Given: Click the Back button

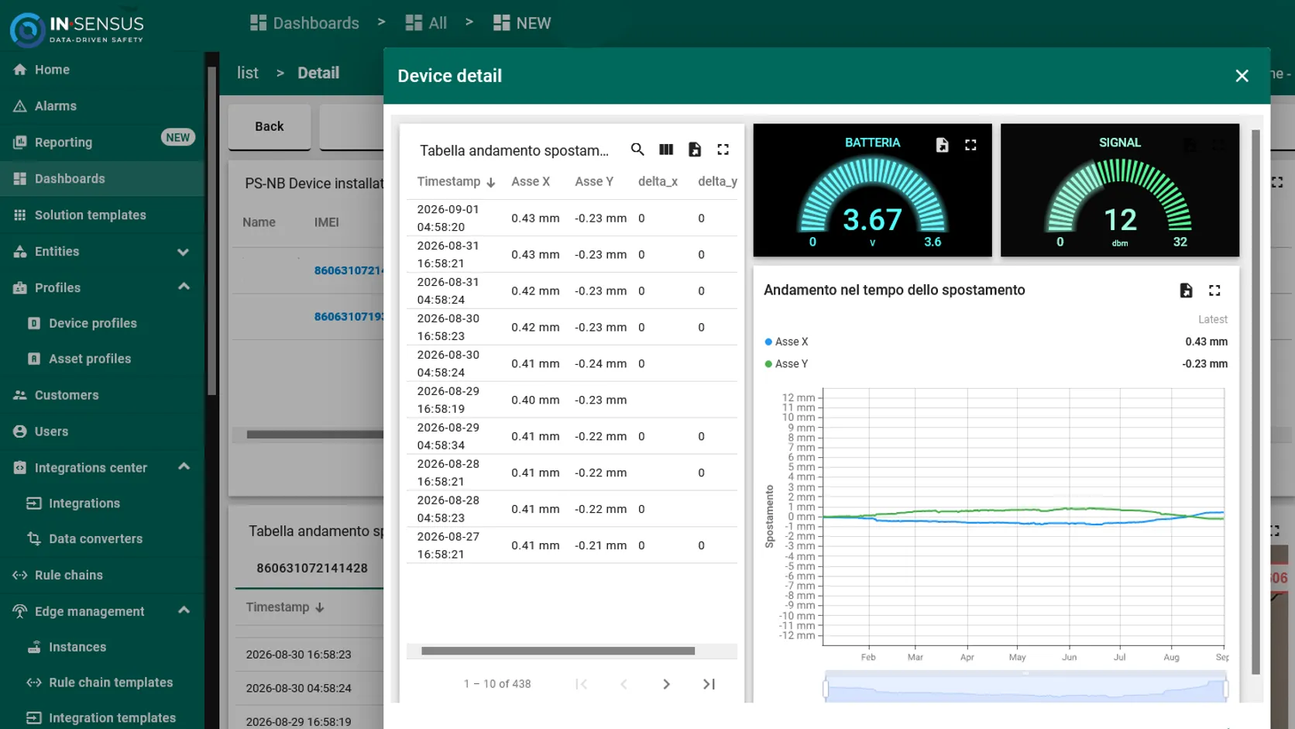Looking at the screenshot, I should click(x=270, y=126).
